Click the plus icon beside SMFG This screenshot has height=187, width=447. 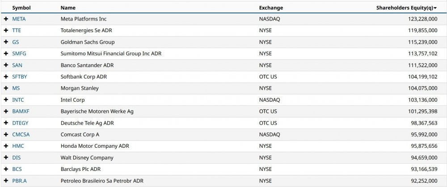click(x=6, y=54)
